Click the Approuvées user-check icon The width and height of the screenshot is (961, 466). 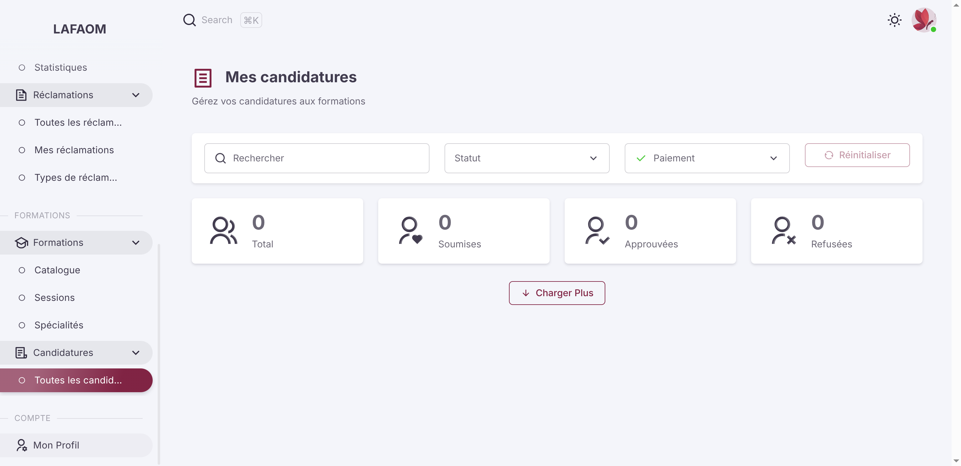597,230
